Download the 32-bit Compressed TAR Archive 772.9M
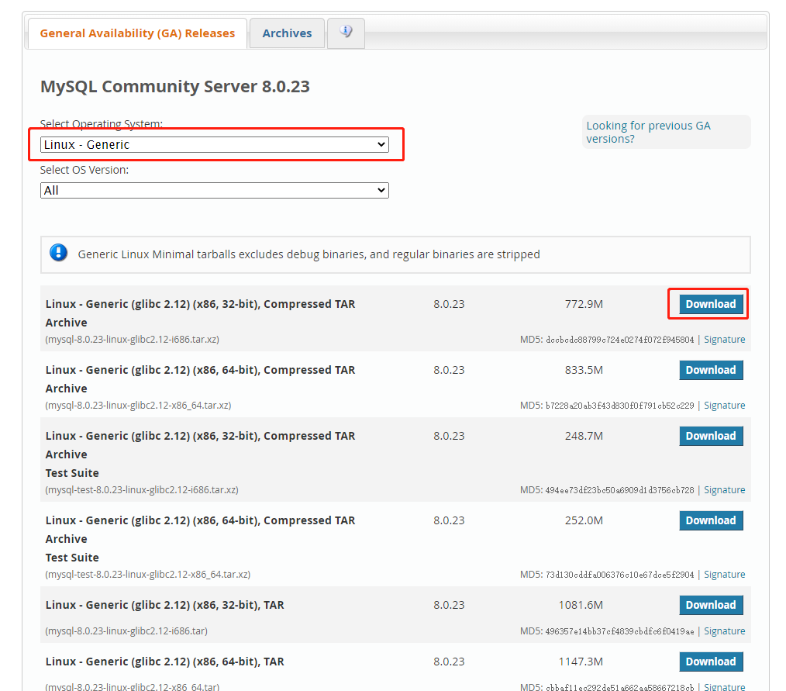 coord(711,304)
